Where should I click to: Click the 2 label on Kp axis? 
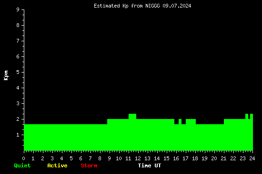click(18, 119)
